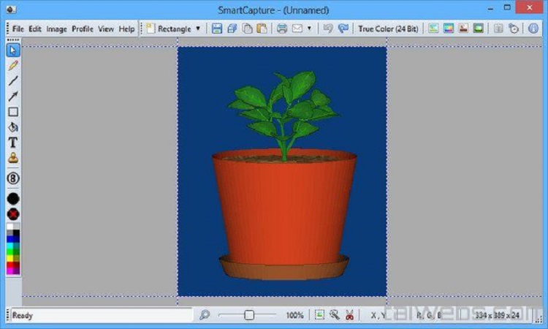This screenshot has width=548, height=329.
Task: Click the scissors crop icon in status bar
Action: (x=349, y=315)
